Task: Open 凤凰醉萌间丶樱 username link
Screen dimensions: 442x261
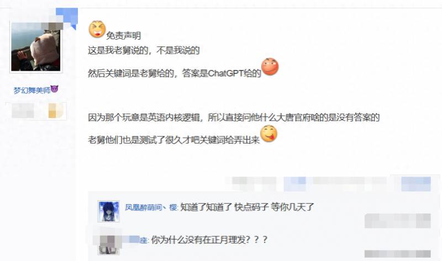Action: 151,207
